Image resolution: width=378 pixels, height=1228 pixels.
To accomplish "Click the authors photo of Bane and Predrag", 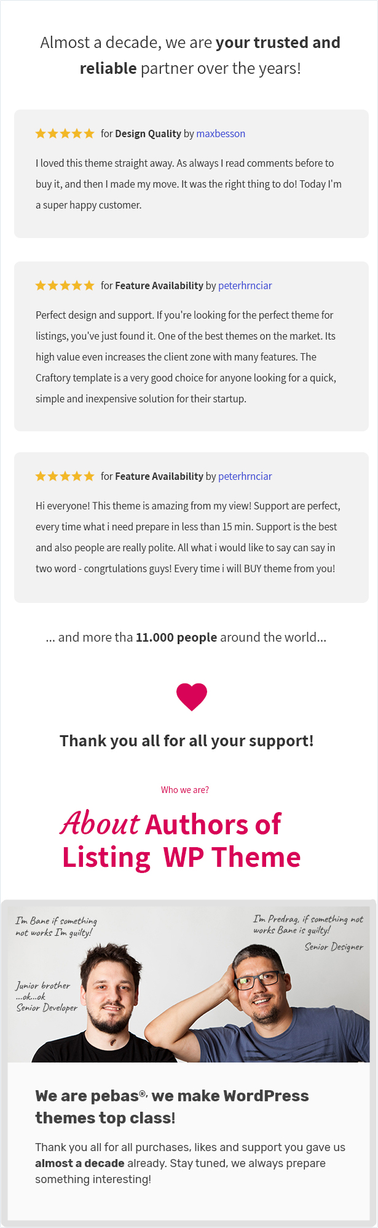I will point(189,984).
